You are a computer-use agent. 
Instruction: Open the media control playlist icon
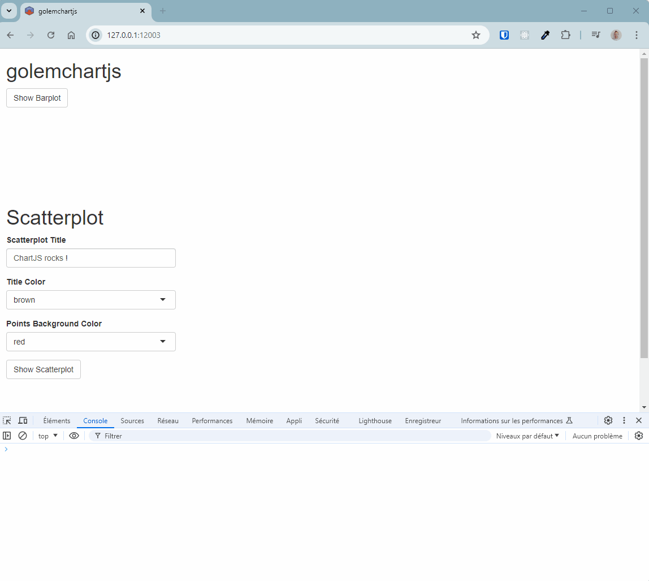point(596,35)
